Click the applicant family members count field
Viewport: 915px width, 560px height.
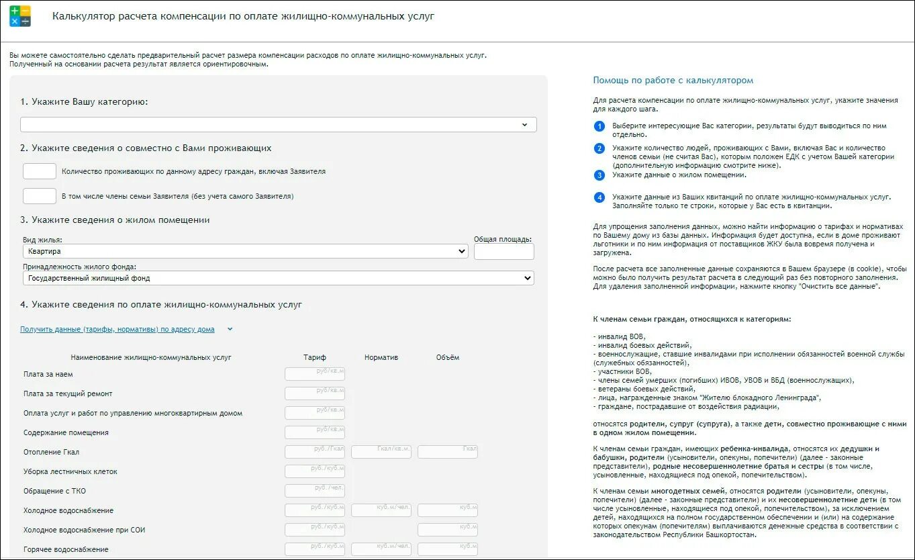tap(40, 196)
